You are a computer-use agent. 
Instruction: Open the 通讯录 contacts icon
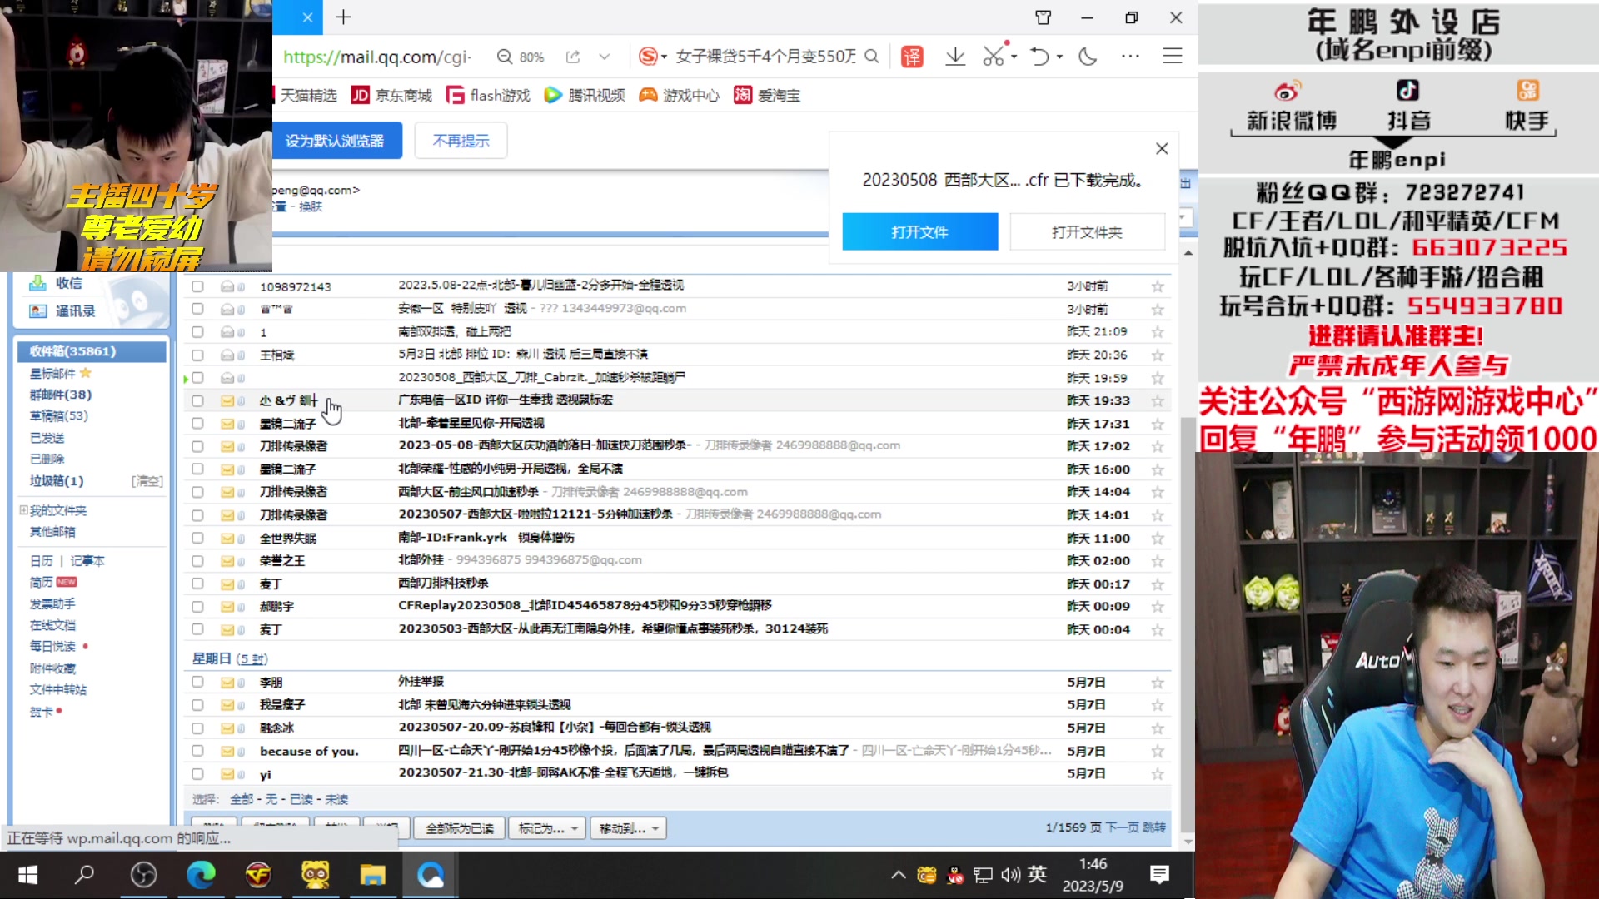pos(37,311)
